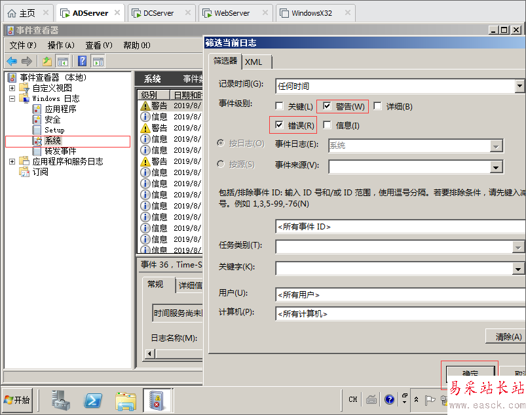Select the 按源(S) radio button

pyautogui.click(x=221, y=164)
